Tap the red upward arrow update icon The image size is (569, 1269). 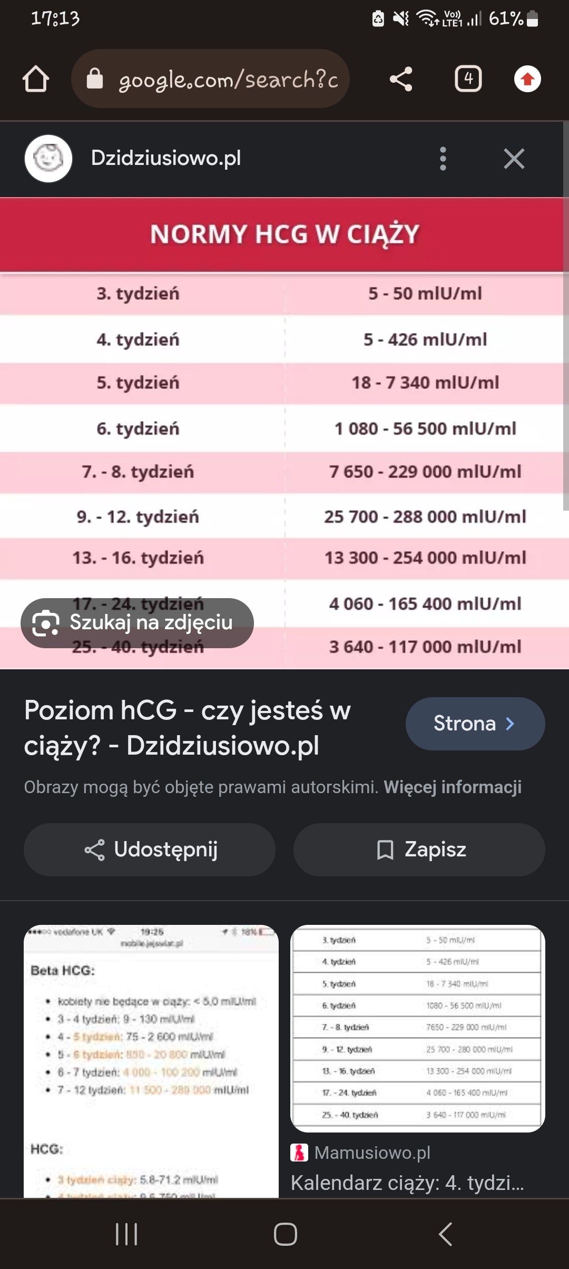pos(527,79)
